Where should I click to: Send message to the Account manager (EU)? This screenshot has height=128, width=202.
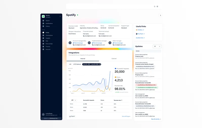tap(78, 43)
